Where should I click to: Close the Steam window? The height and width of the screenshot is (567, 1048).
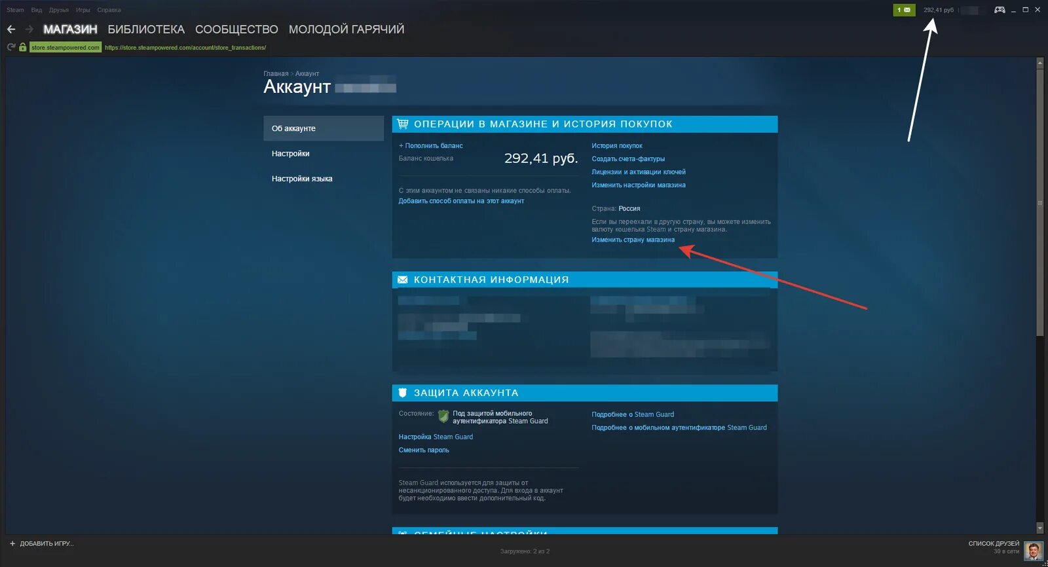1038,10
